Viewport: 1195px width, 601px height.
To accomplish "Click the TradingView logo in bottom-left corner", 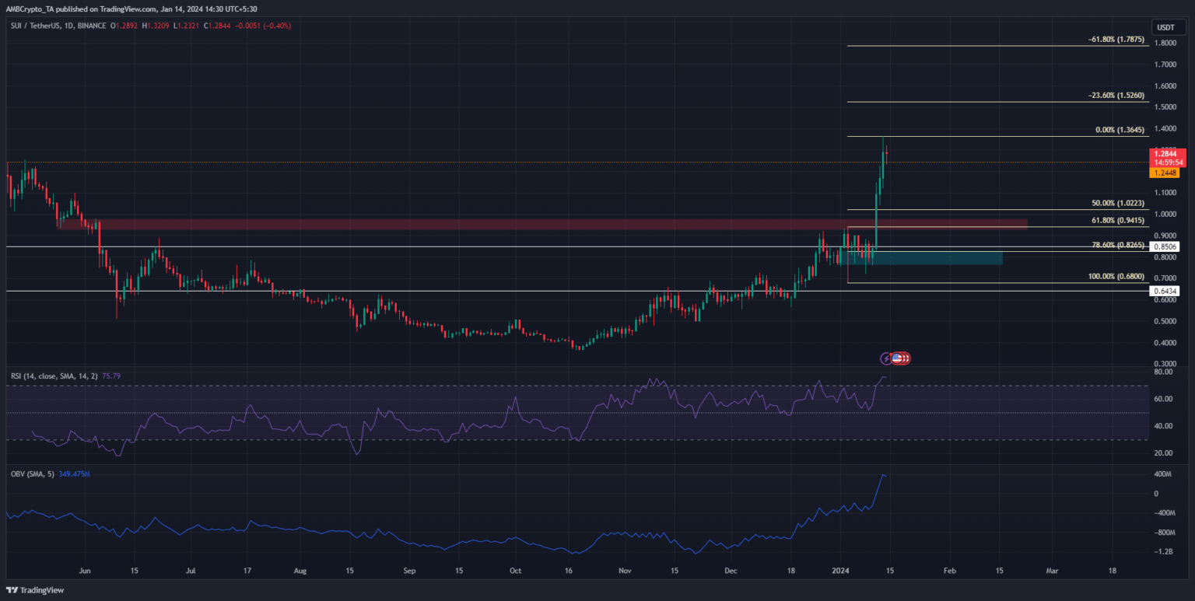I will coord(36,589).
